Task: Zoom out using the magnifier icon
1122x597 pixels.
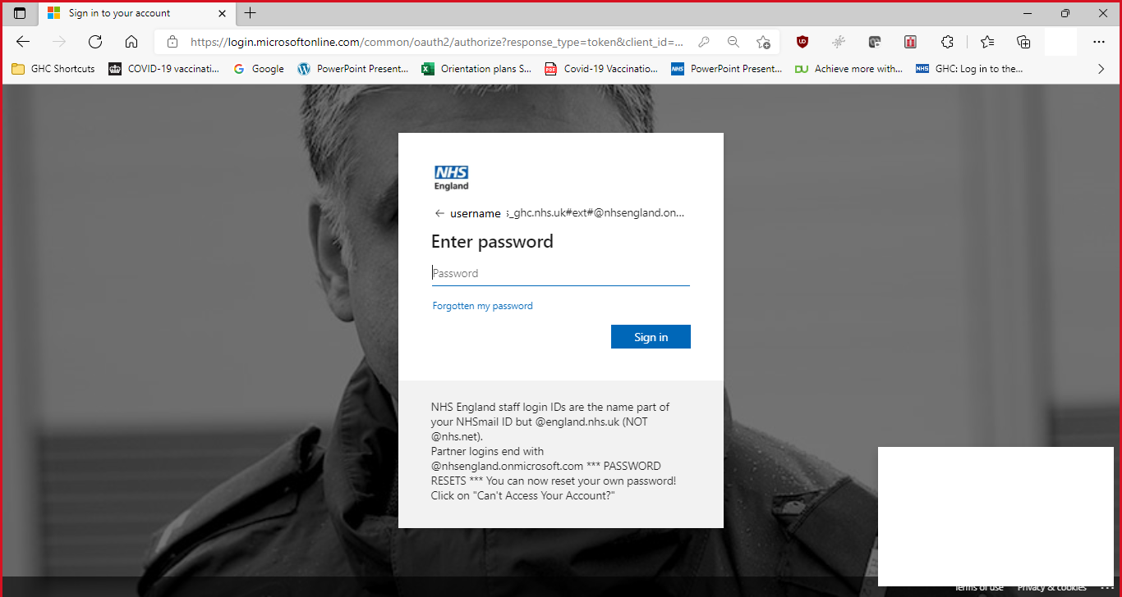Action: click(733, 42)
